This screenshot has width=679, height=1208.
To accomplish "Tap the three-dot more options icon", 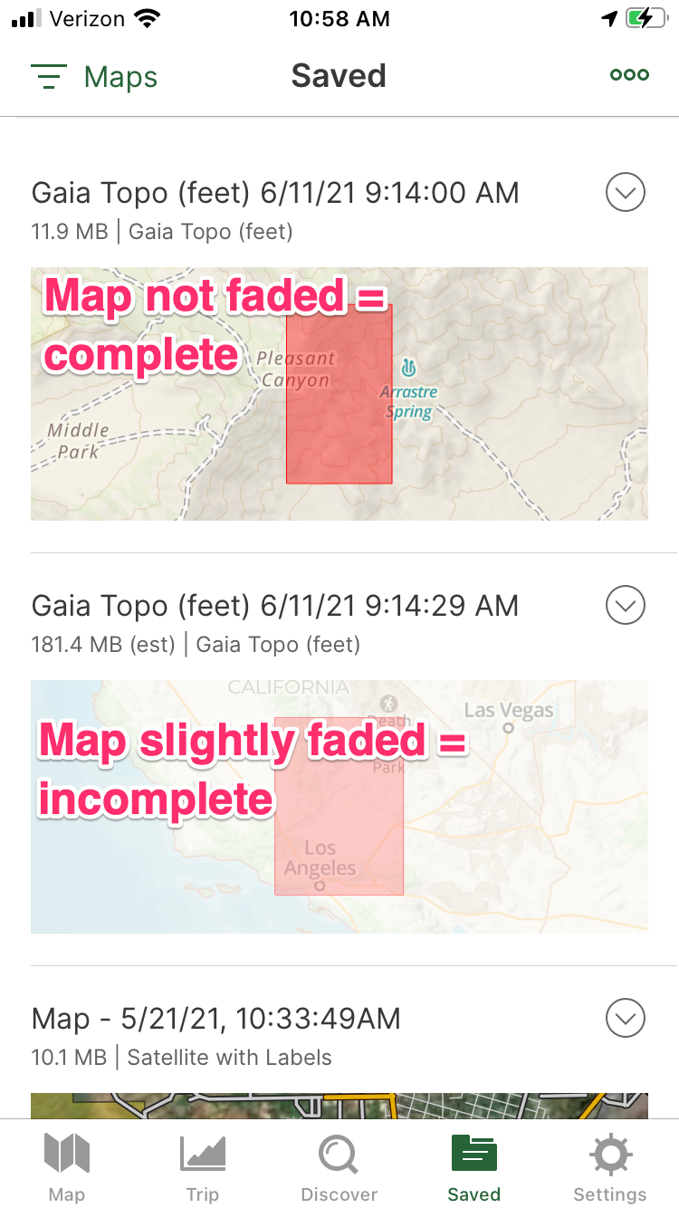I will coord(629,75).
